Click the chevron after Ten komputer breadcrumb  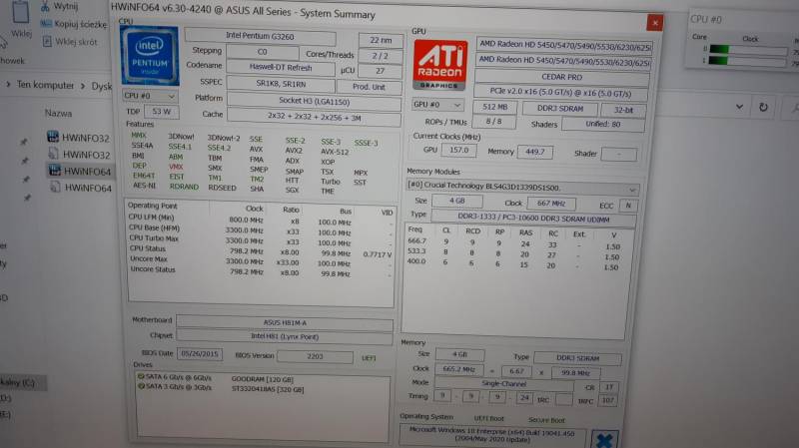pyautogui.click(x=83, y=86)
